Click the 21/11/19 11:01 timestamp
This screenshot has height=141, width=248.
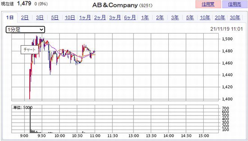coord(227,29)
